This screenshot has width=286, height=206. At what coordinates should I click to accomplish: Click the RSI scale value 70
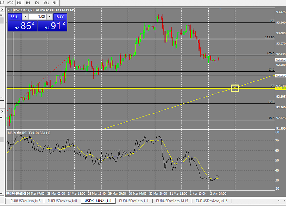tap(277, 141)
